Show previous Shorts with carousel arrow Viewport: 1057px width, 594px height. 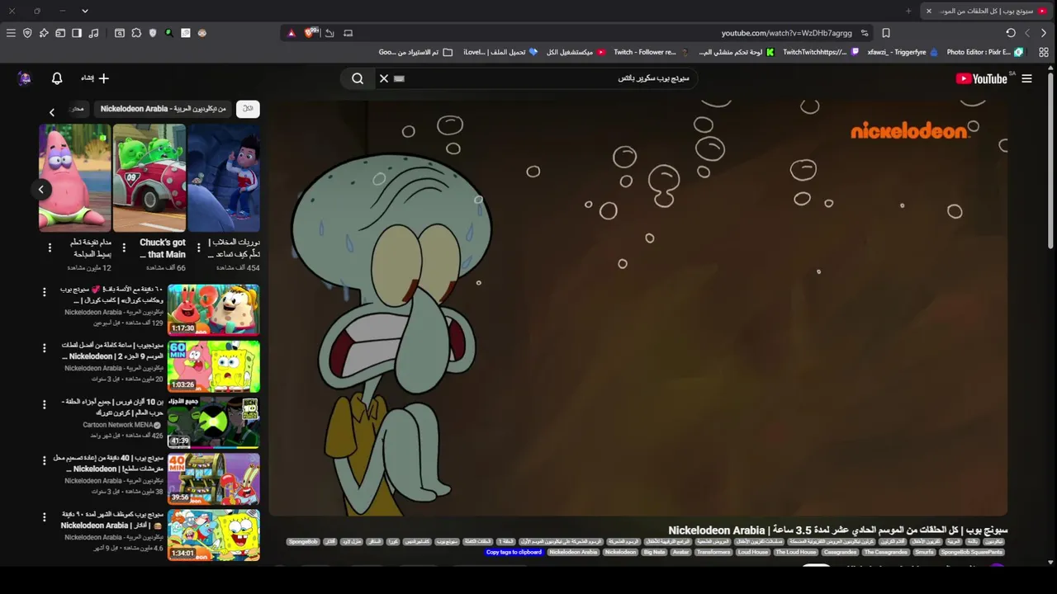41,189
